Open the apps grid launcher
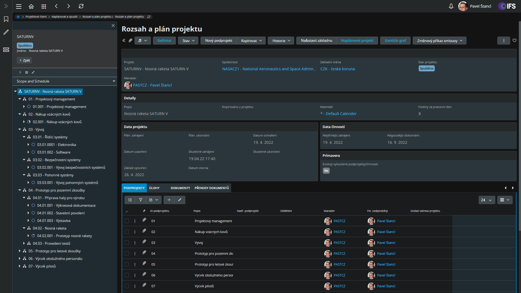 point(44,6)
